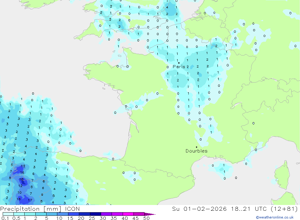Pick the 5–10 mm legend color swatch

[x=52, y=214]
